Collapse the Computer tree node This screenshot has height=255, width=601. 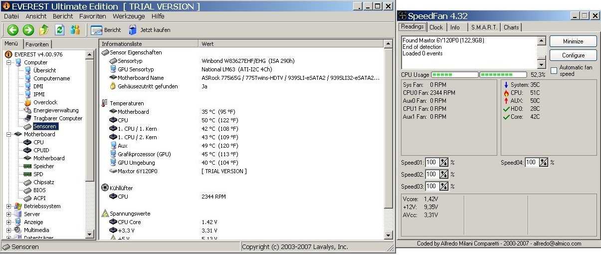coord(8,62)
